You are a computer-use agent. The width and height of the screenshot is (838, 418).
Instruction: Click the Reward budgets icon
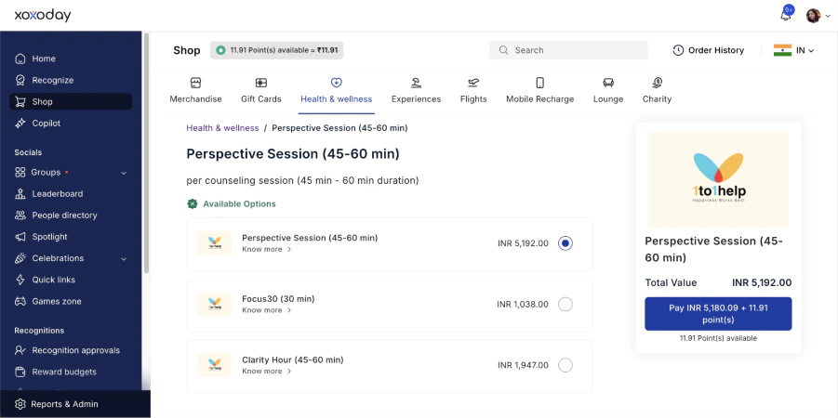(x=20, y=372)
